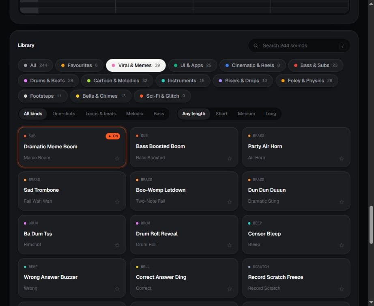Trigger the Record Scratch Freeze card
374x306 pixels.
[x=296, y=278]
